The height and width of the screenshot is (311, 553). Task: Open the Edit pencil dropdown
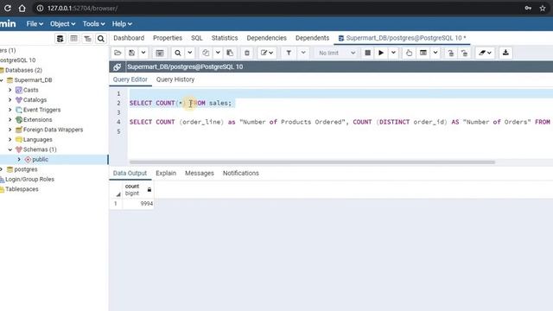tap(267, 53)
